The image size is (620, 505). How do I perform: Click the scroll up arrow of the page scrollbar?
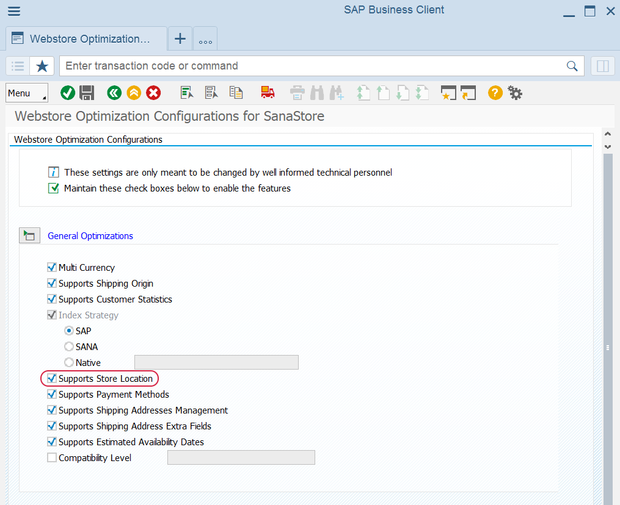608,134
